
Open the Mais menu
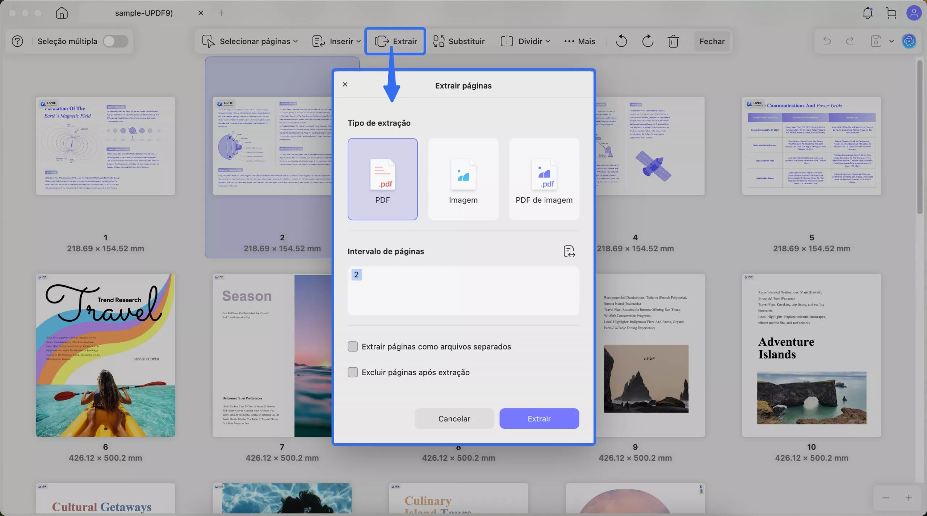580,41
